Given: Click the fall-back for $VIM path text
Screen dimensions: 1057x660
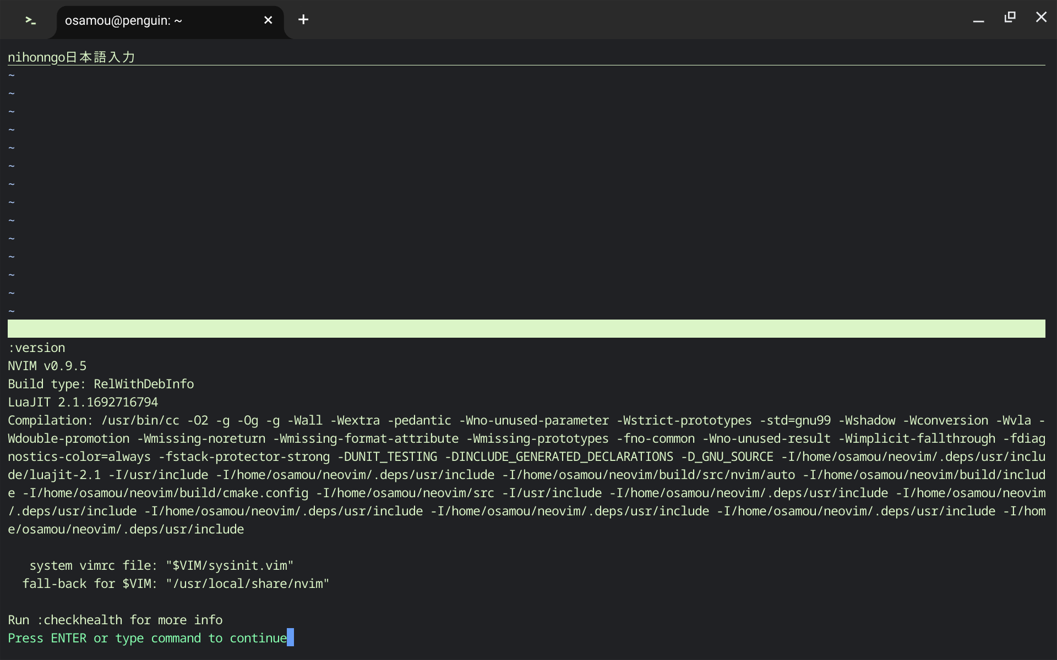Looking at the screenshot, I should 175,583.
